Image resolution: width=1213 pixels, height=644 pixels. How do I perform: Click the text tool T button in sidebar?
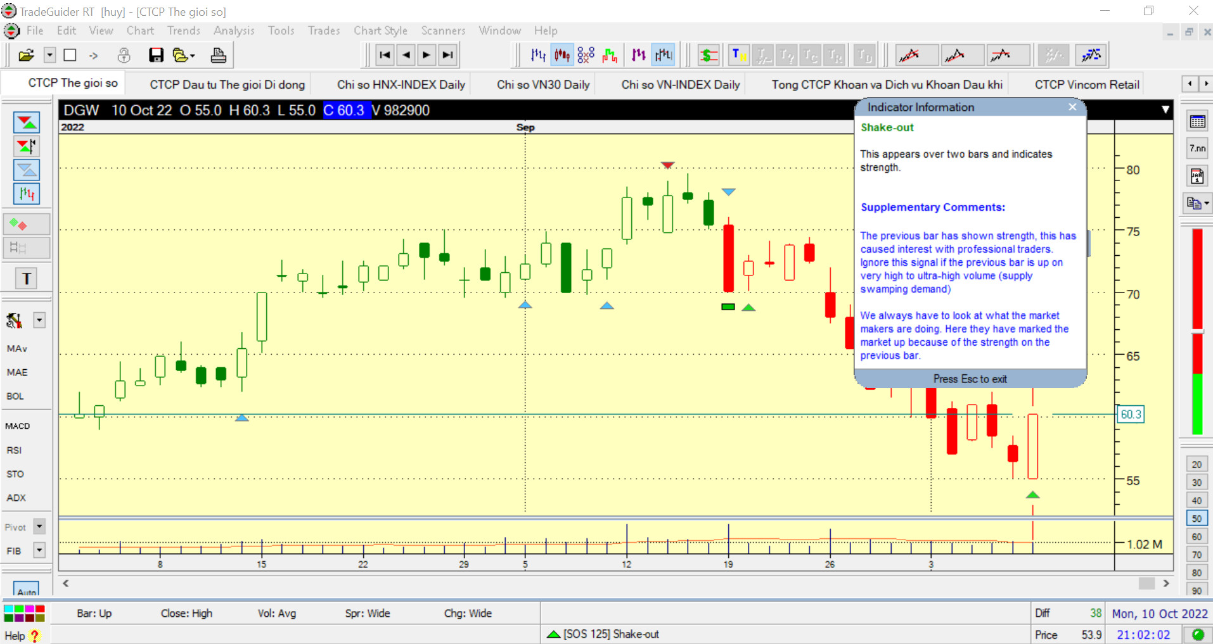[x=27, y=279]
